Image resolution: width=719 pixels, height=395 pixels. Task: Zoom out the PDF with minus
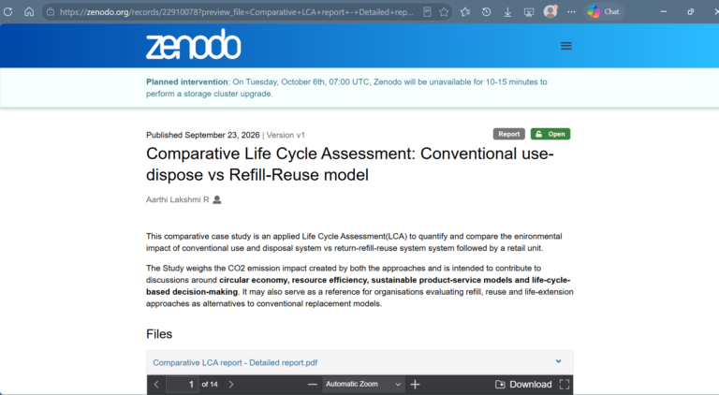click(313, 384)
